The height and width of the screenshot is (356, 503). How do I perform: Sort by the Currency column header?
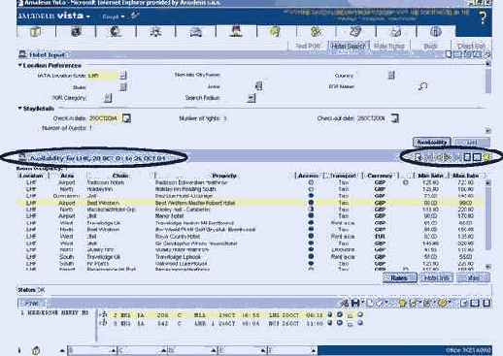click(380, 176)
